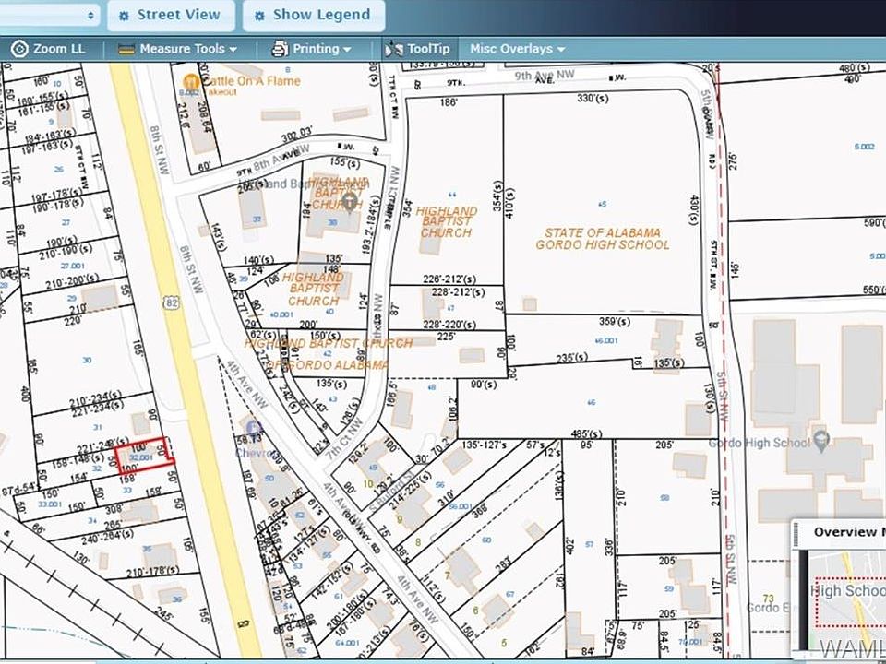The image size is (886, 664).
Task: Click the Gordo High School place label
Action: [760, 443]
